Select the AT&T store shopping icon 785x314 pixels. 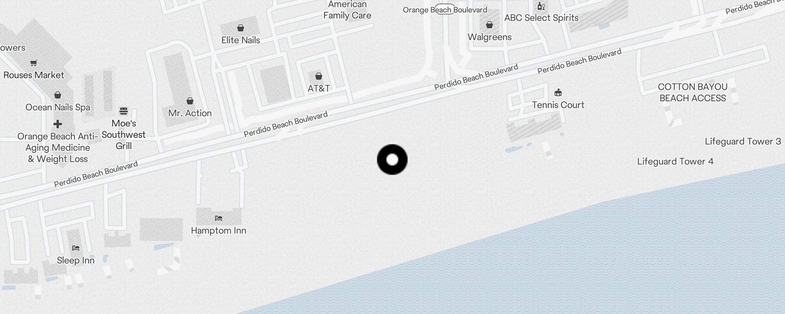tap(319, 76)
